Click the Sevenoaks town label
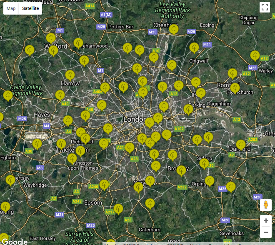Viewport: 275px width, 245px height. pos(232,233)
